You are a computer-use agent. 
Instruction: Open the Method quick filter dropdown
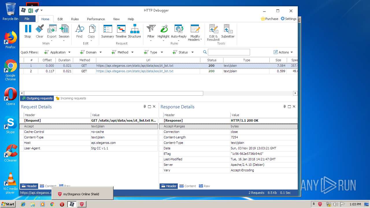pyautogui.click(x=123, y=52)
